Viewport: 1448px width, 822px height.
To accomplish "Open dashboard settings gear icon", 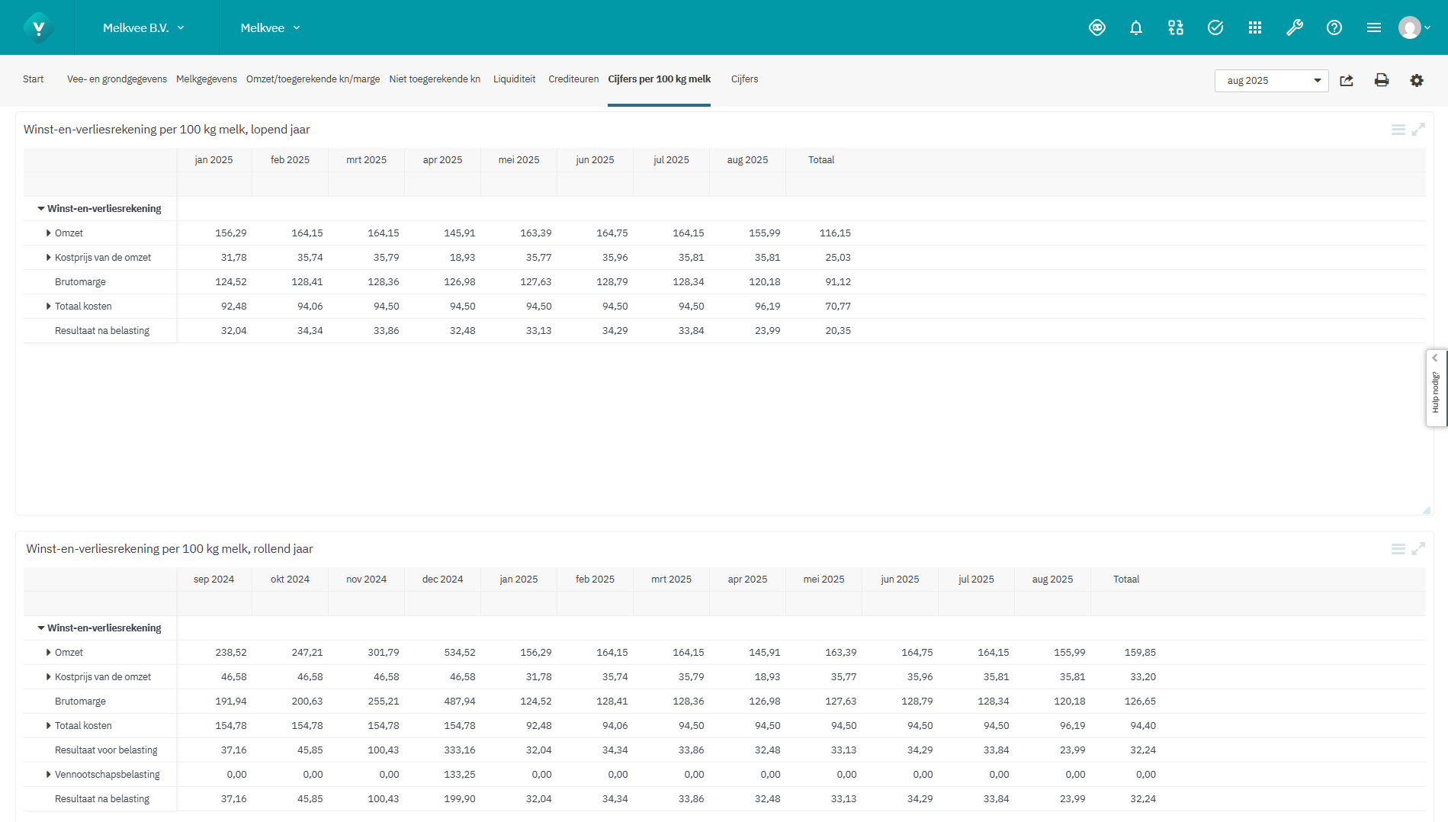I will coord(1416,81).
